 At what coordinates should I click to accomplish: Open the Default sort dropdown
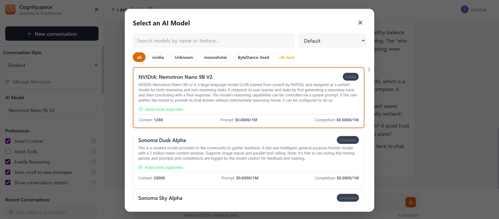[332, 41]
